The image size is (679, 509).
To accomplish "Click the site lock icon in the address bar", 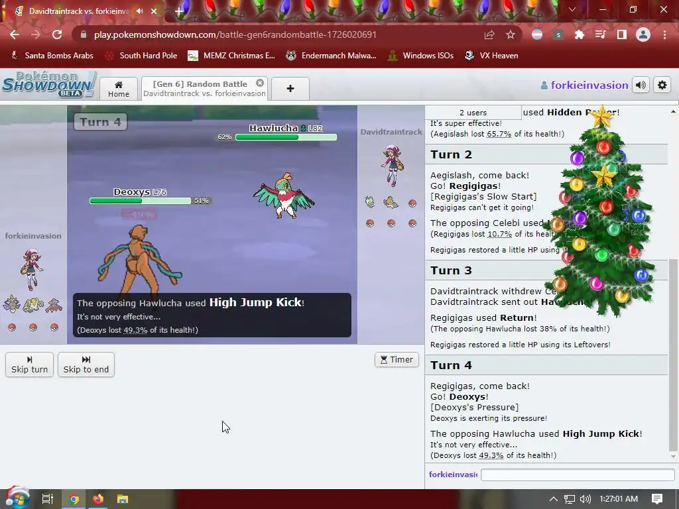I will coord(84,34).
